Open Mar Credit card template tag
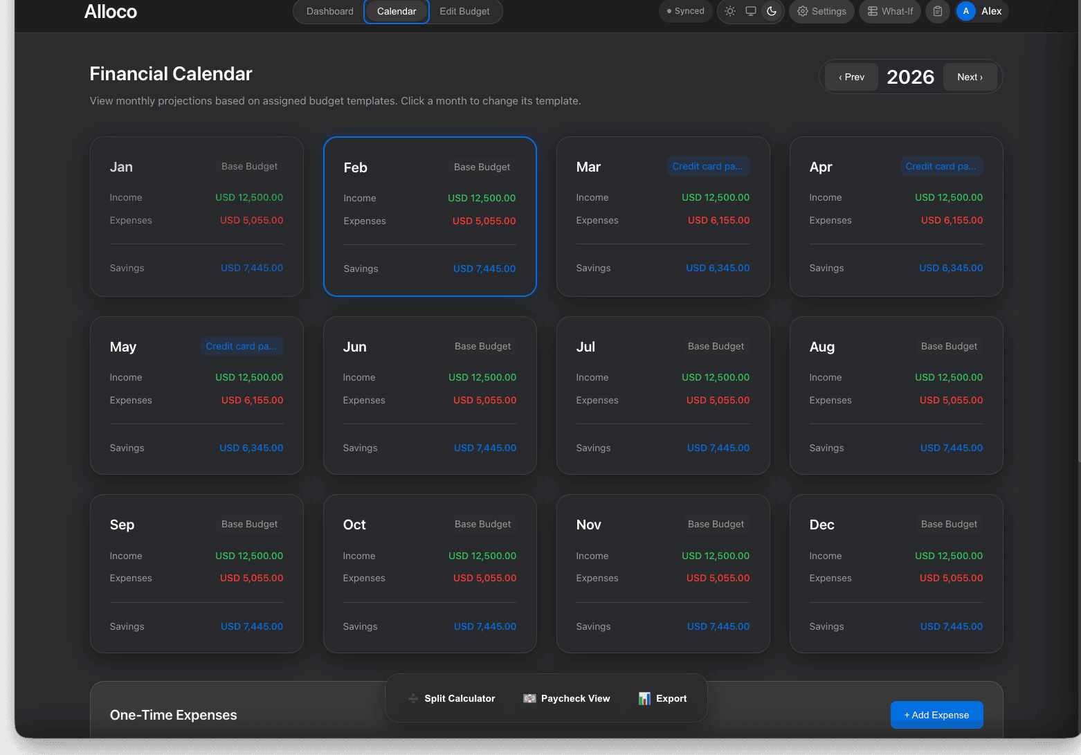 click(x=707, y=166)
